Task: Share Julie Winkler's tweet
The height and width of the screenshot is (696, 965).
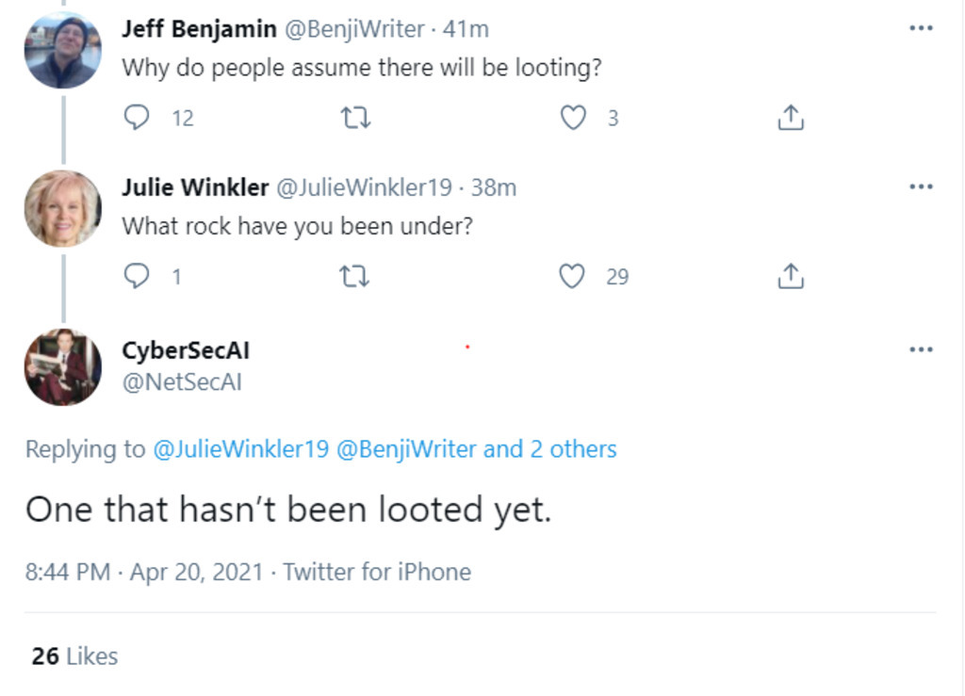Action: click(x=790, y=276)
